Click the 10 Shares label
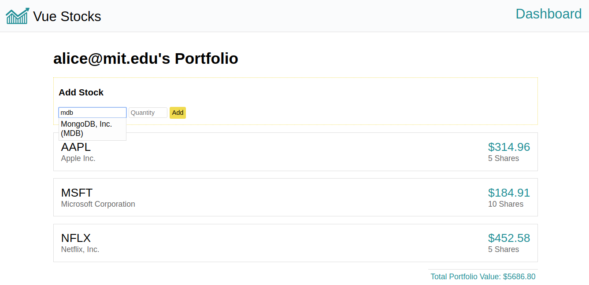 505,204
